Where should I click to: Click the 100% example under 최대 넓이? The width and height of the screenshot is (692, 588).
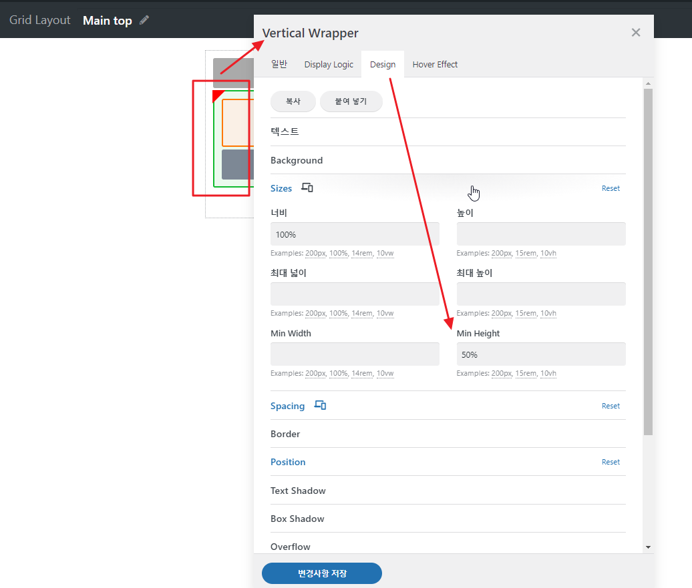(x=339, y=313)
